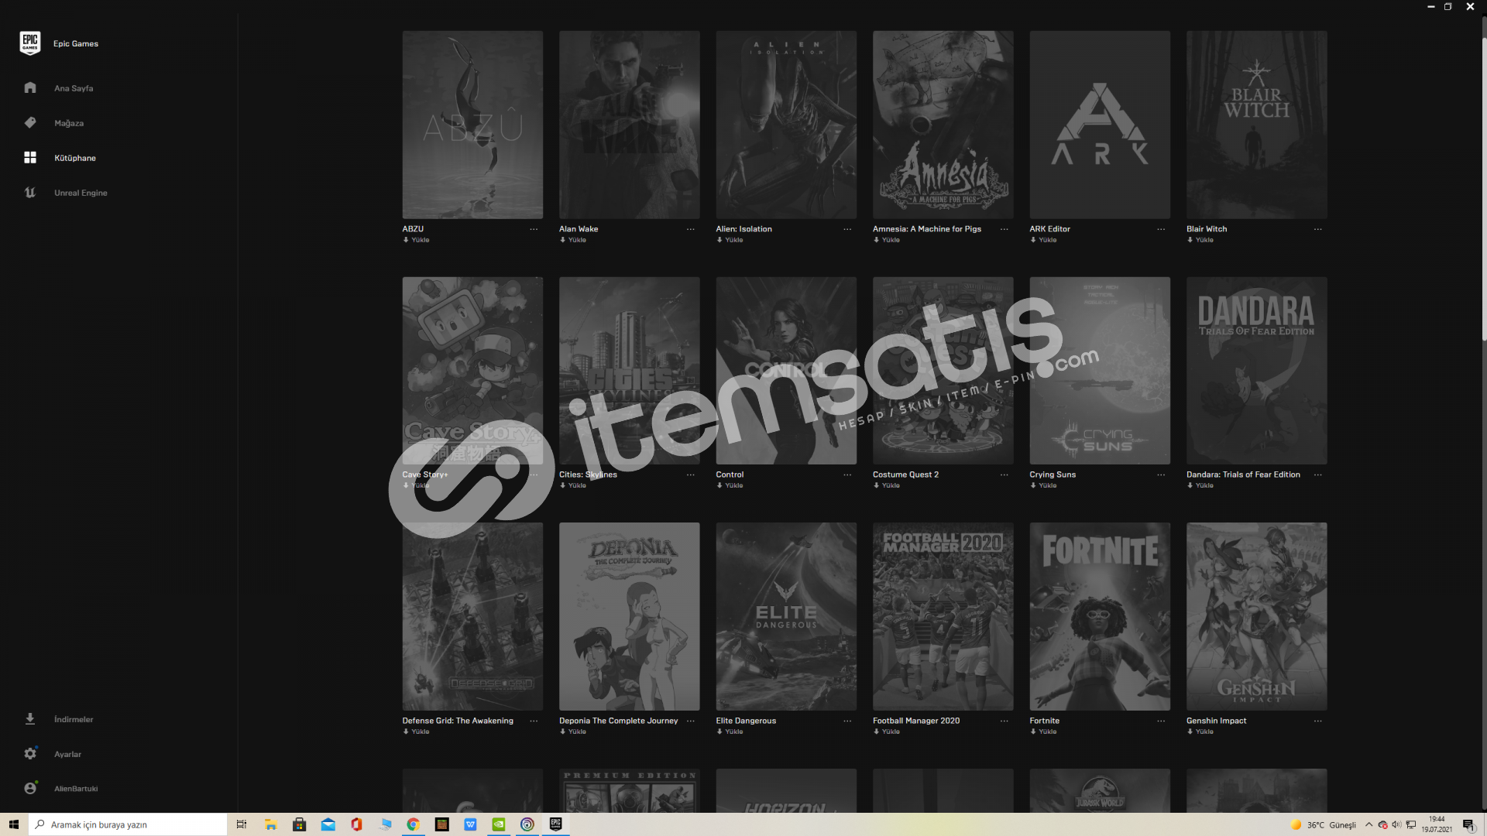This screenshot has height=836, width=1487.
Task: Open Defense Grid cover thumbnail
Action: tap(472, 616)
